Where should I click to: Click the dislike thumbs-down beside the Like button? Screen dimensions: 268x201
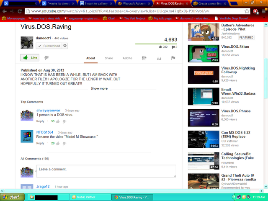click(46, 58)
